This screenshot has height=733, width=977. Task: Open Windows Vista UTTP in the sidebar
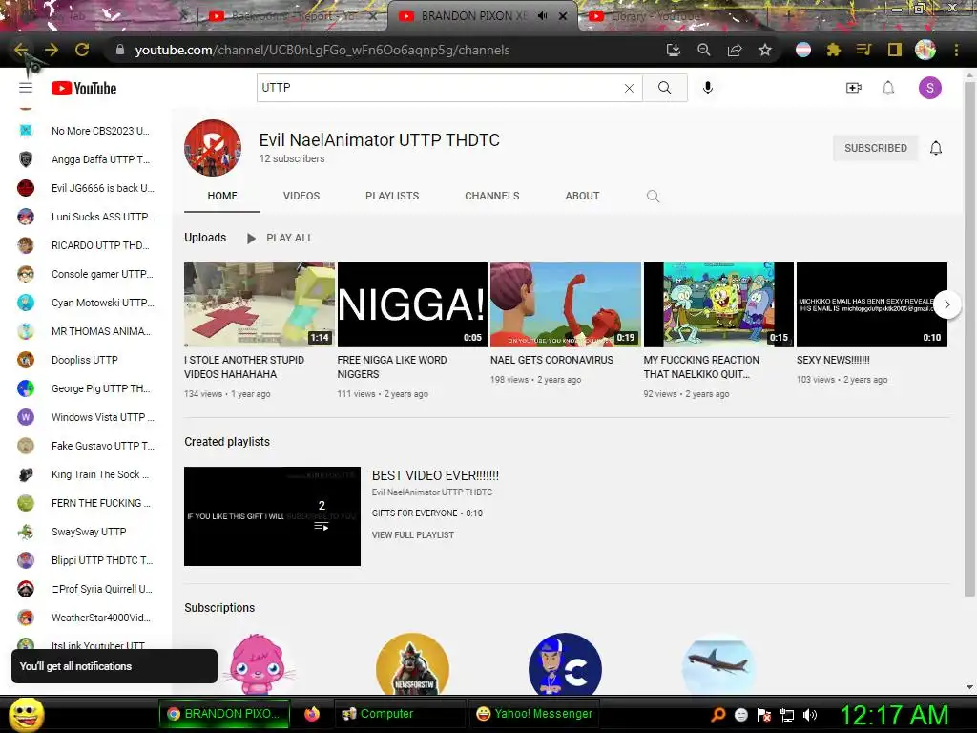(x=86, y=417)
